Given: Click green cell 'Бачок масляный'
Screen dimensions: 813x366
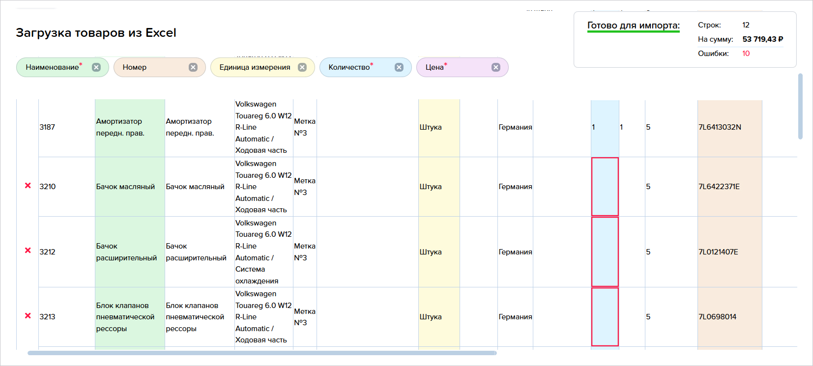Looking at the screenshot, I should pyautogui.click(x=130, y=187).
